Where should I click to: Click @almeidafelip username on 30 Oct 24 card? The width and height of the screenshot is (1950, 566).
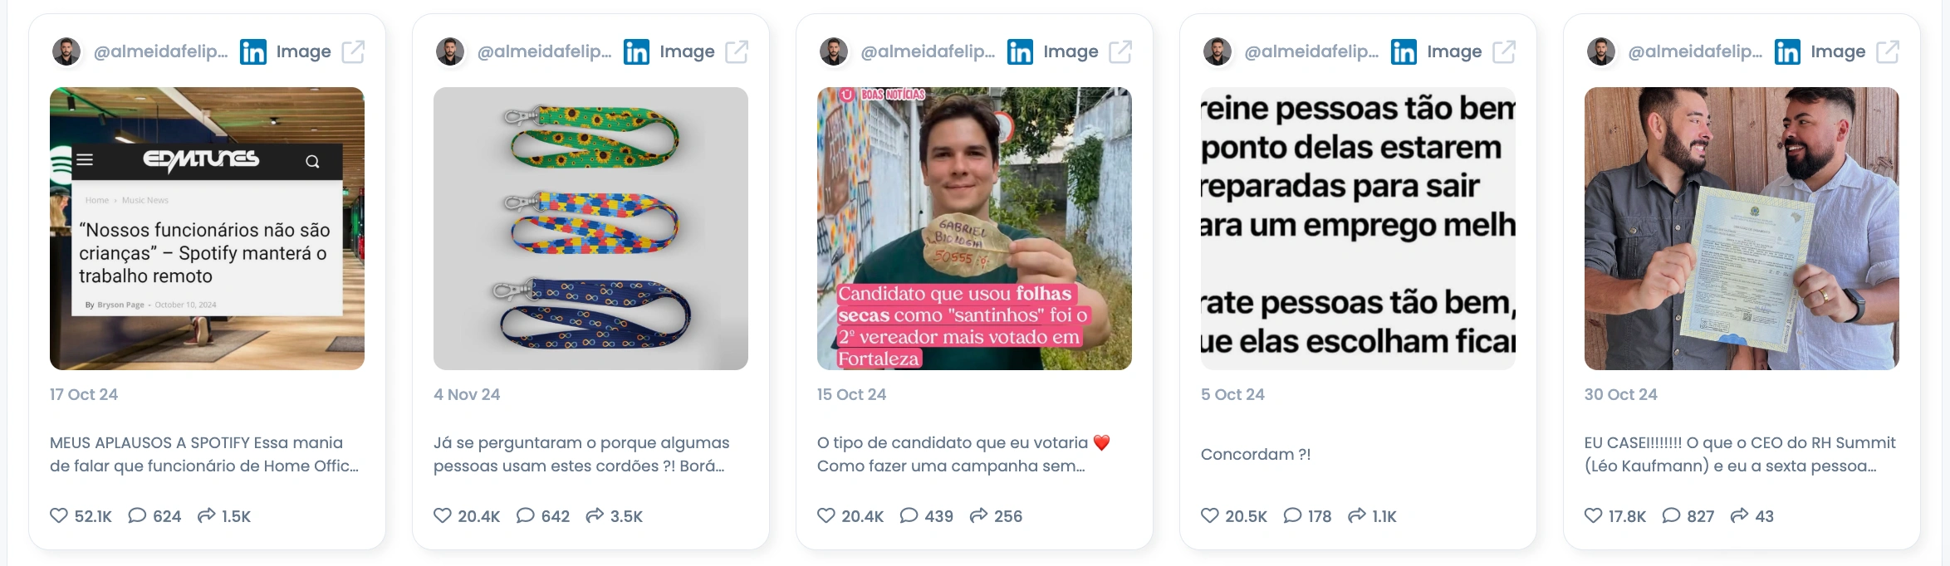click(x=1695, y=51)
